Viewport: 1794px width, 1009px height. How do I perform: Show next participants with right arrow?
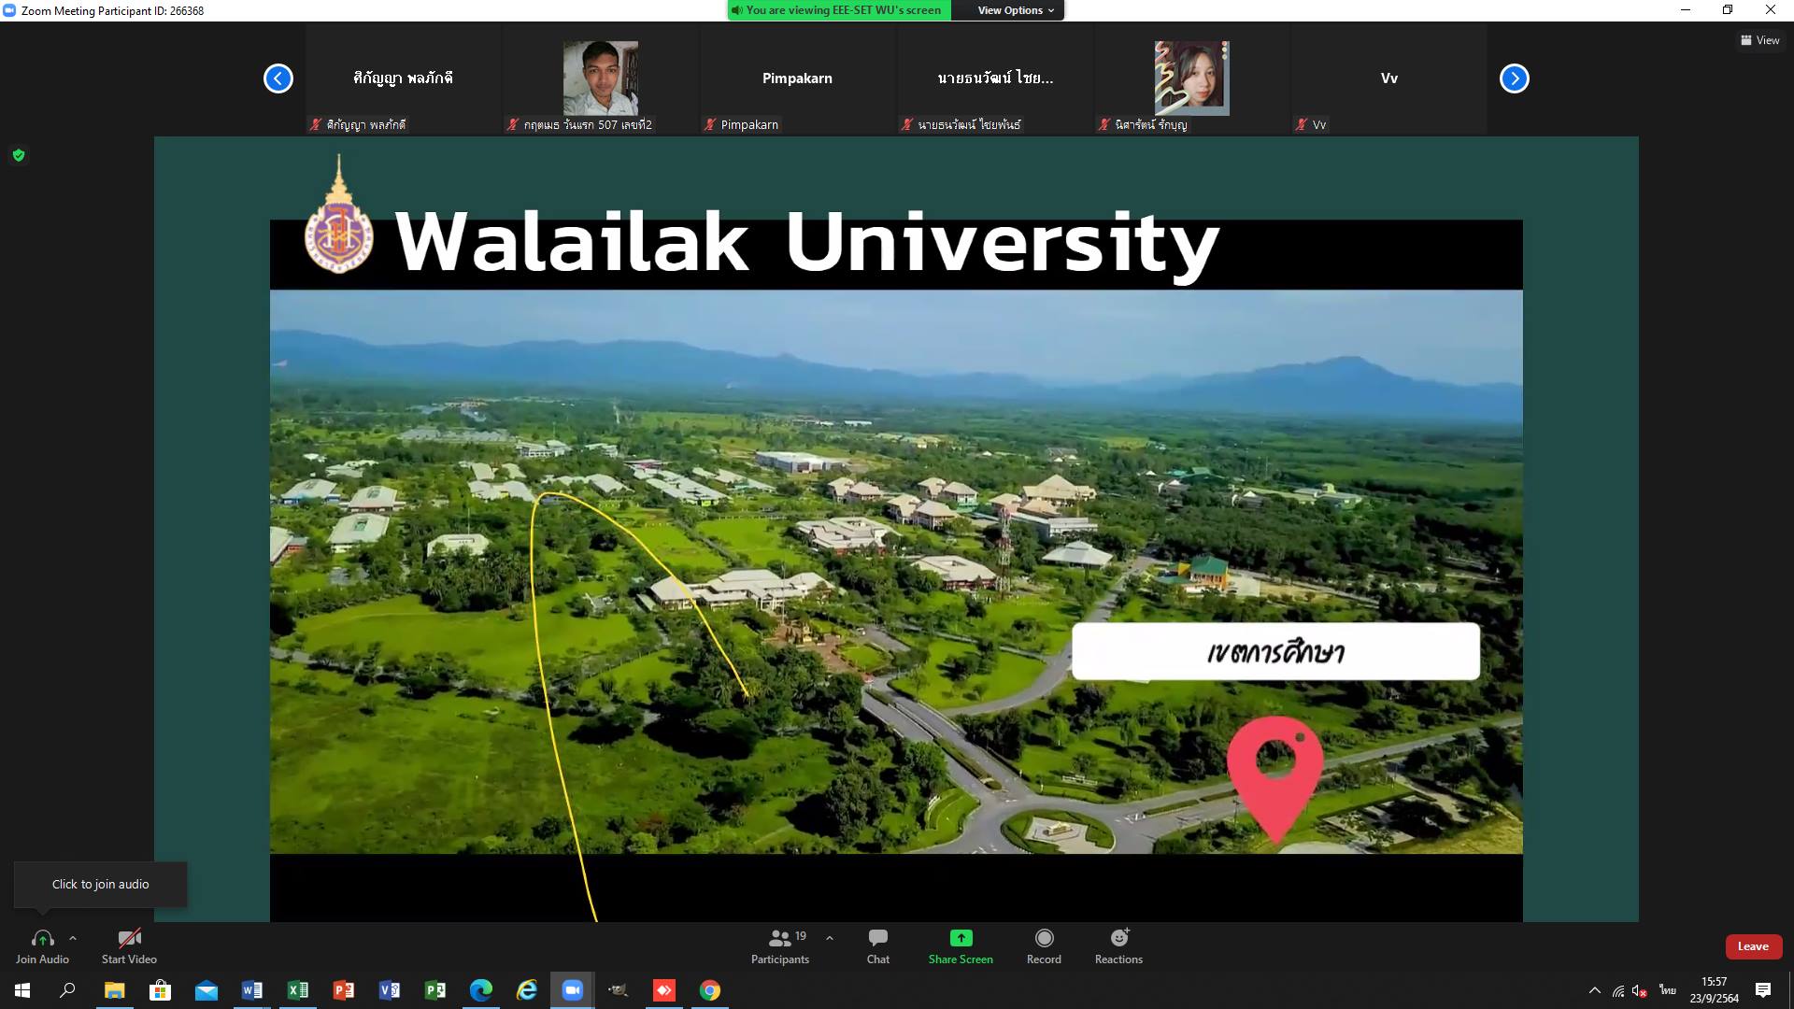(x=1514, y=78)
